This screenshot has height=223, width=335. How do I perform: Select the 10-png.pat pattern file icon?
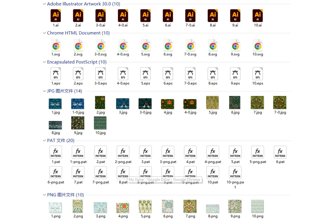pos(235,173)
